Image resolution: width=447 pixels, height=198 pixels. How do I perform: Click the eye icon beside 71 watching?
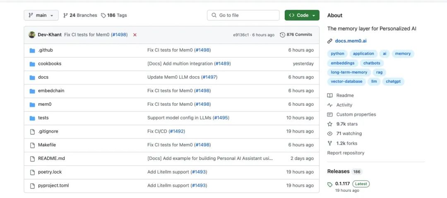330,134
